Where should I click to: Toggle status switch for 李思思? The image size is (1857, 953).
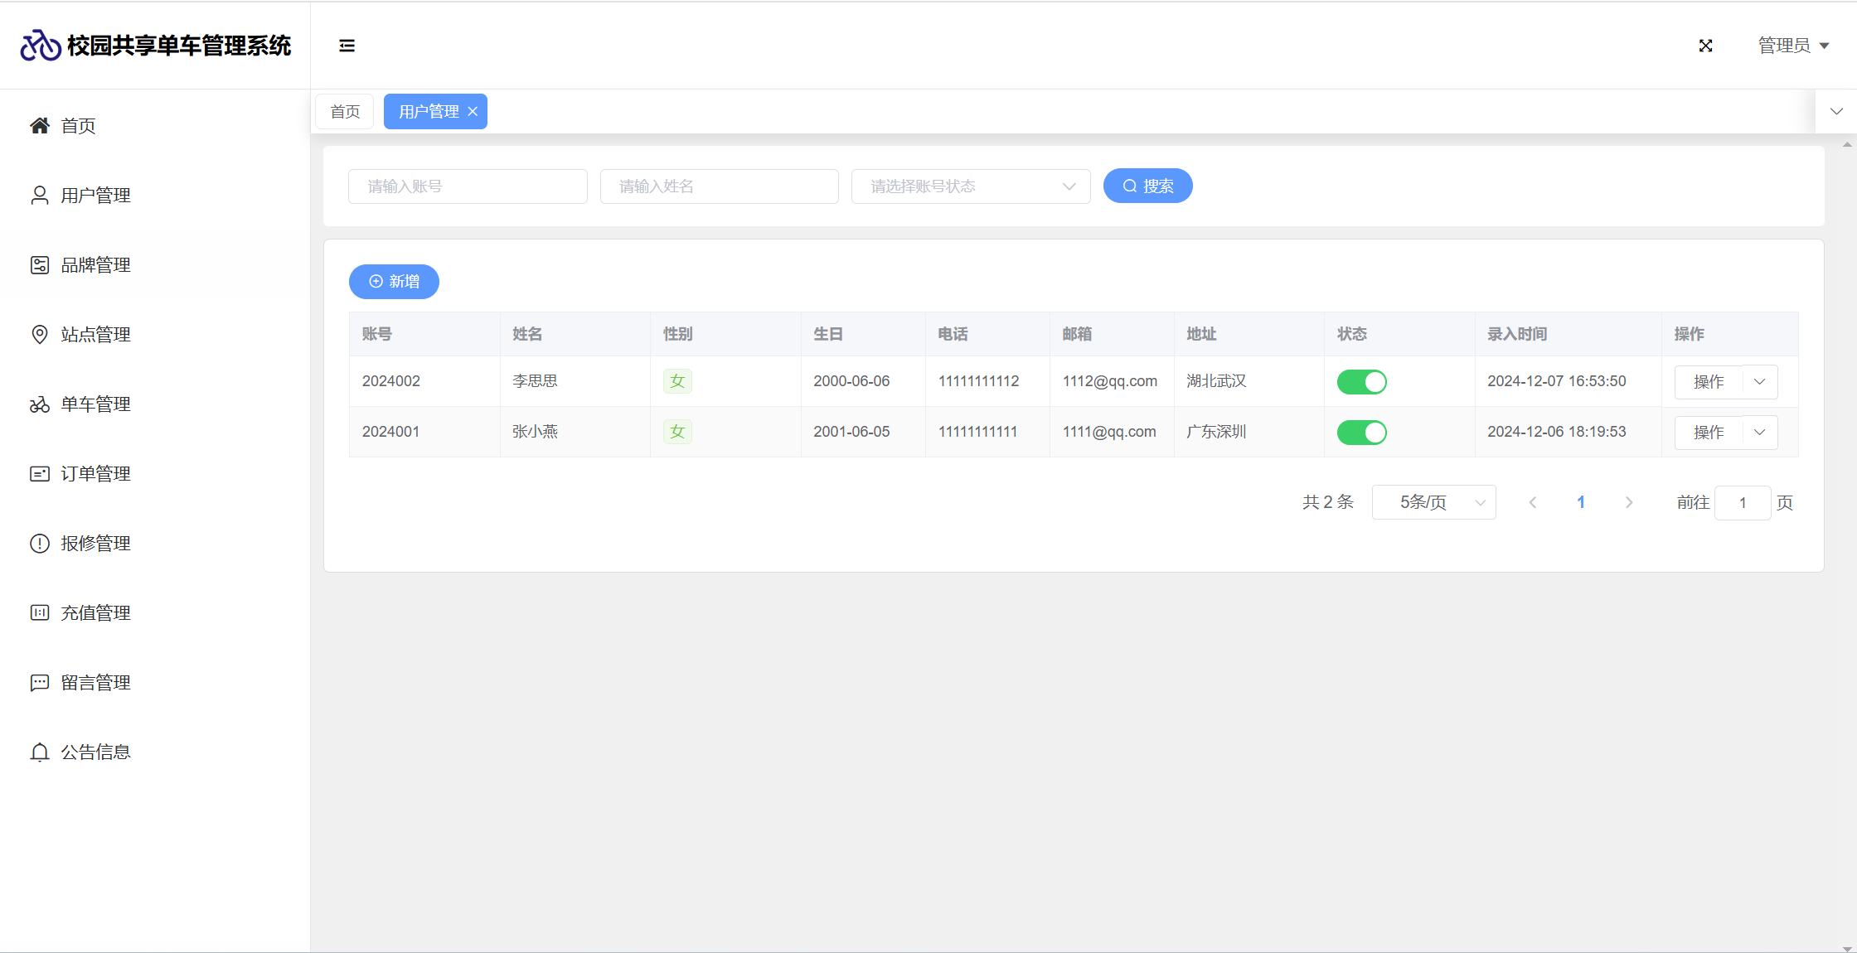pos(1361,382)
